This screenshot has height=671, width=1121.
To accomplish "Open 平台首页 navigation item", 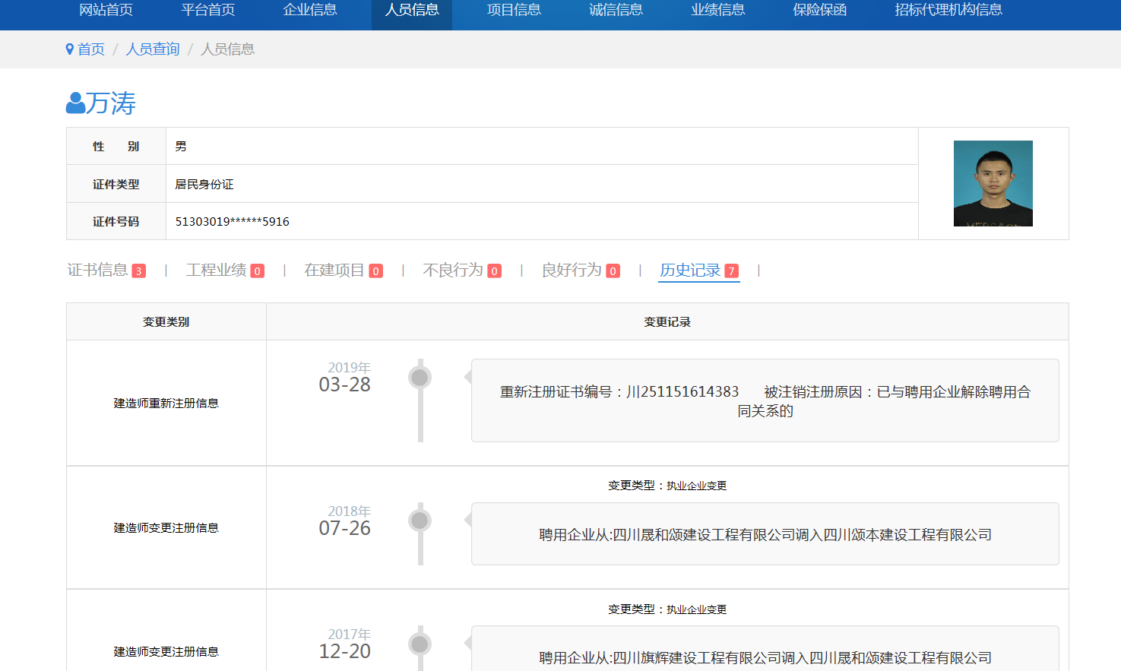I will point(208,10).
